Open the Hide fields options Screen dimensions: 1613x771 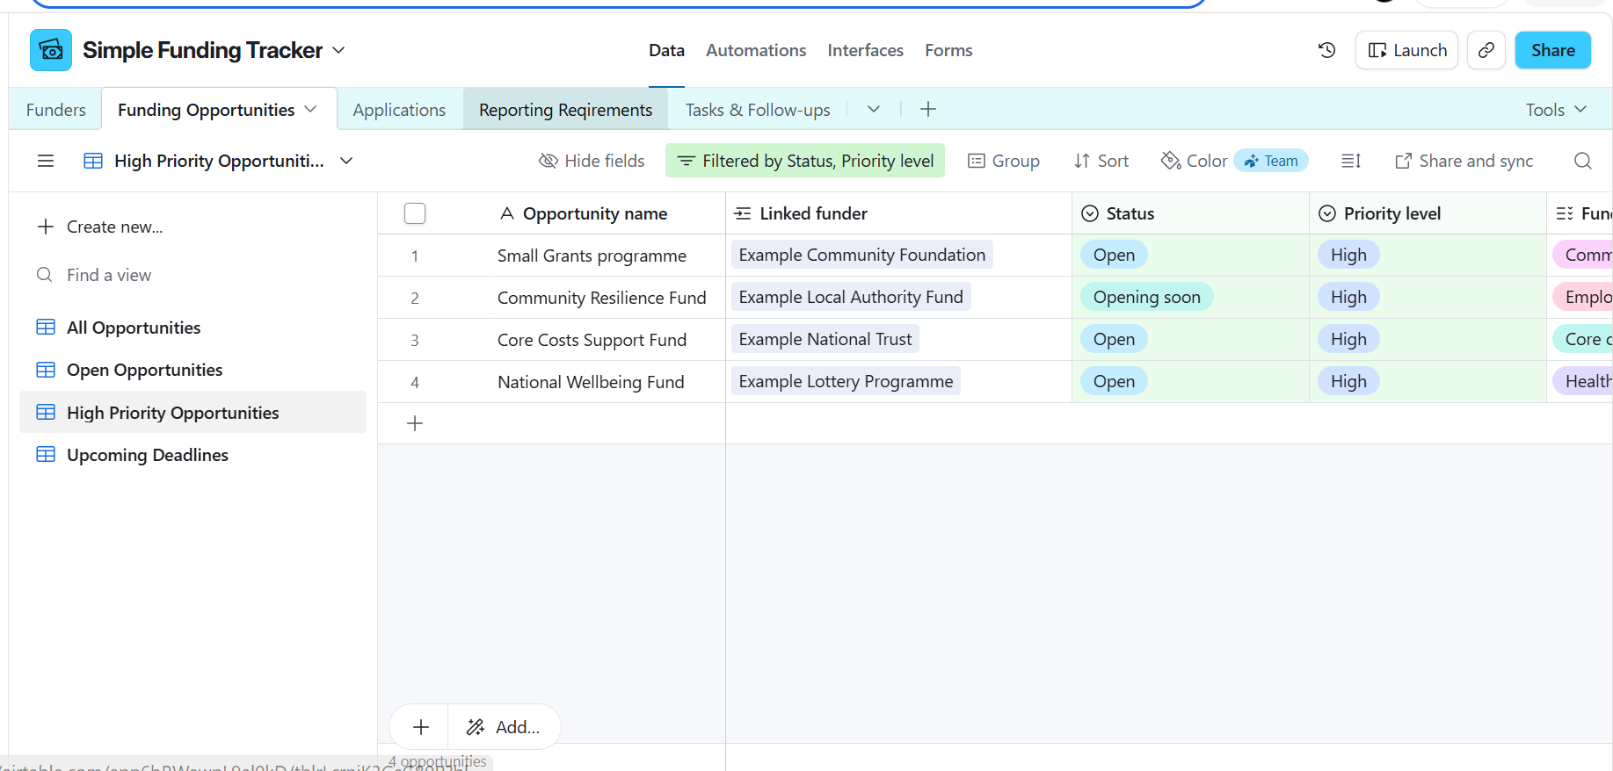tap(592, 161)
